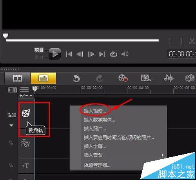196x180 pixels.
Task: Expand the 插入音频 submenu arrow
Action: [x=163, y=155]
